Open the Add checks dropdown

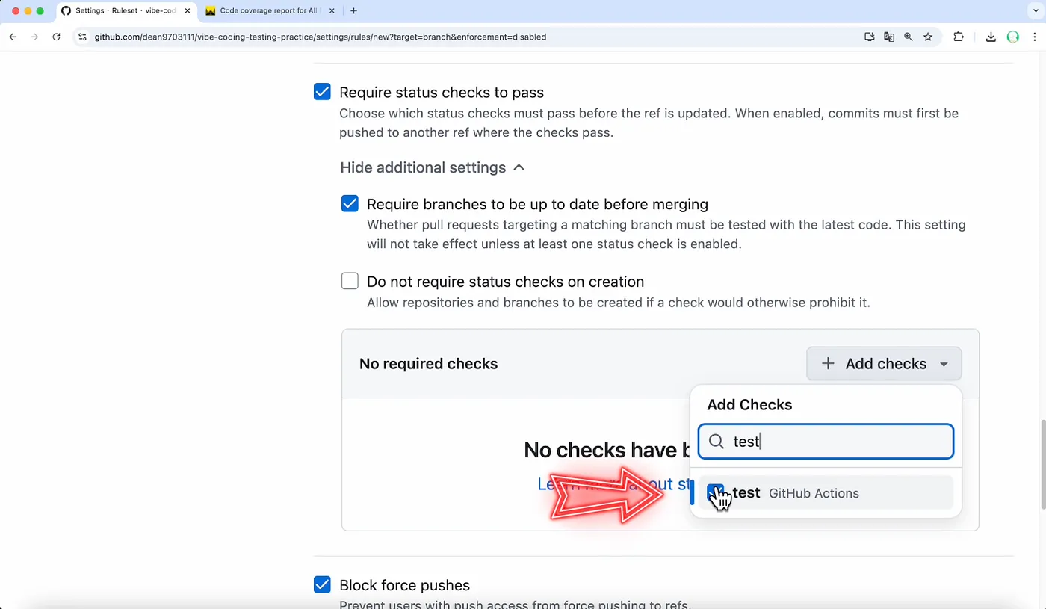tap(884, 364)
